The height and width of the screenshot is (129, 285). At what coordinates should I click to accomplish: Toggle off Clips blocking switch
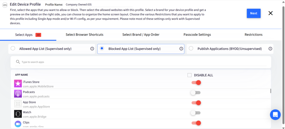[196, 123]
